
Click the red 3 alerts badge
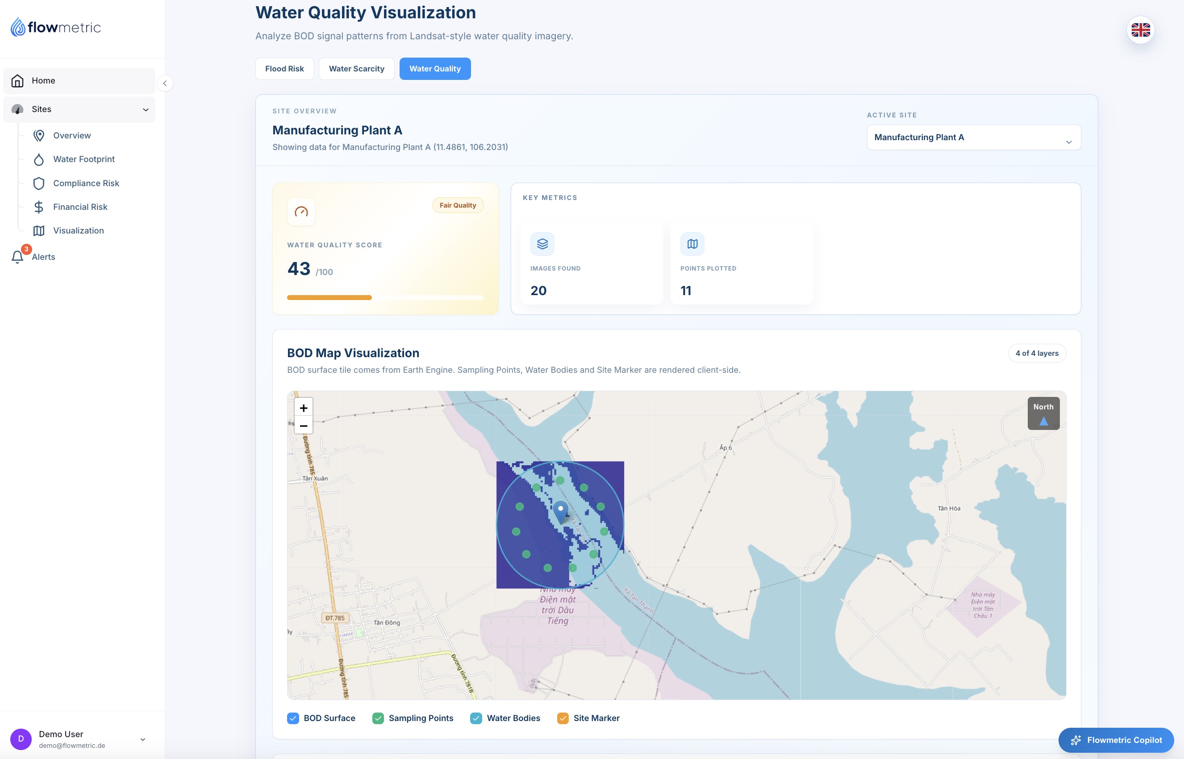tap(26, 250)
